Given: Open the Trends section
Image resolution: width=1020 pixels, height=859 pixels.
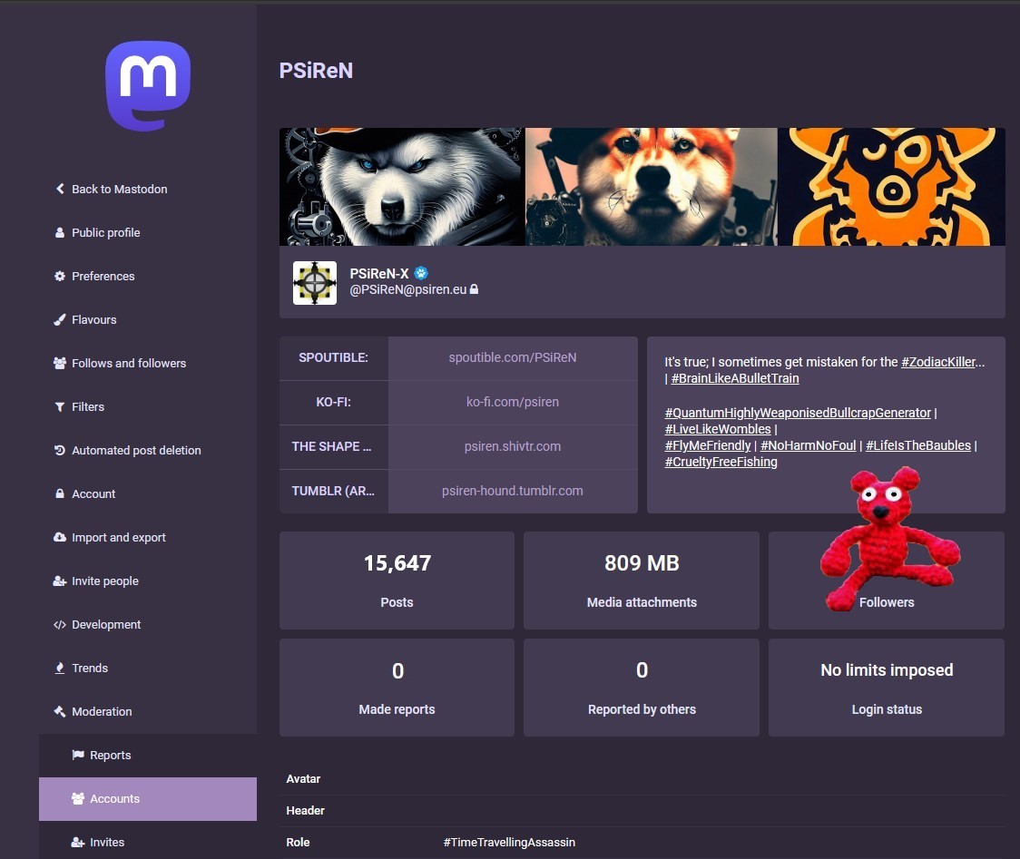Looking at the screenshot, I should pos(89,669).
